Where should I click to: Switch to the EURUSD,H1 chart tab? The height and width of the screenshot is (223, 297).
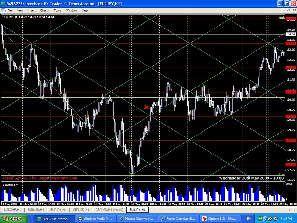(36, 210)
